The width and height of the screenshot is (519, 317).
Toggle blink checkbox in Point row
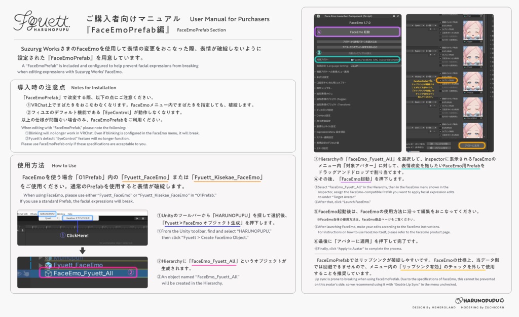[x=440, y=51]
